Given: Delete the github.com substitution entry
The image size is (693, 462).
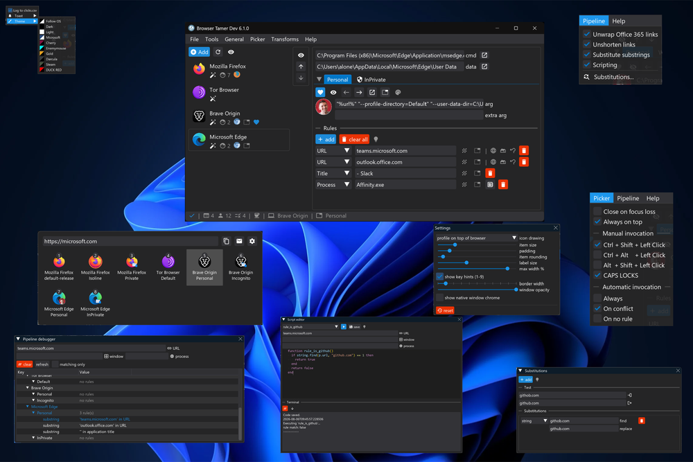Looking at the screenshot, I should point(641,421).
